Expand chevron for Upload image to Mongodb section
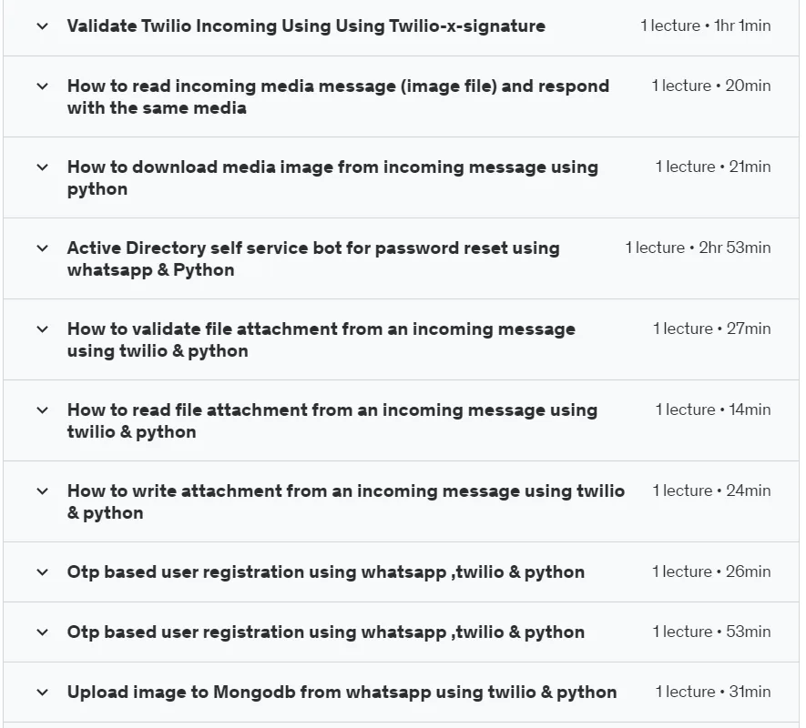 coord(43,692)
